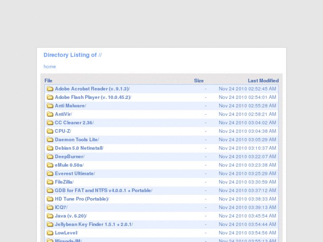Open the Daemon Tools Lite directory
The image size is (323, 242).
(x=77, y=139)
